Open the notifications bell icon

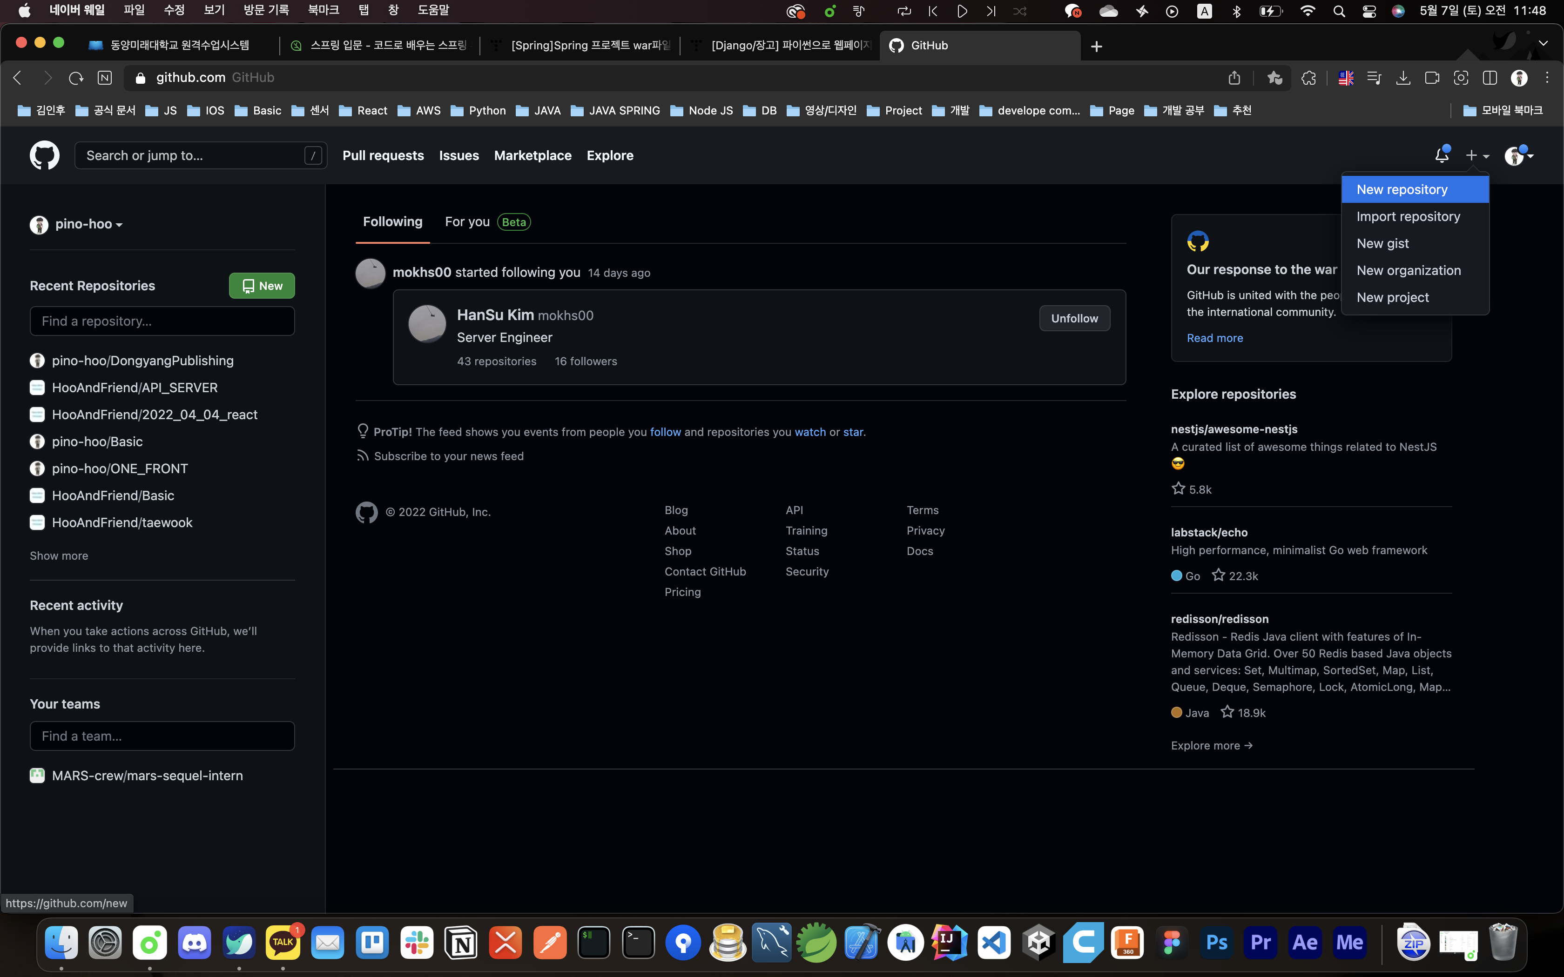pos(1441,155)
